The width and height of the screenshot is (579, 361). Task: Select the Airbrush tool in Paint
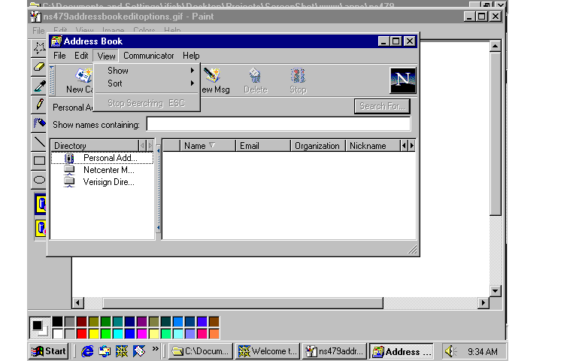coord(39,123)
